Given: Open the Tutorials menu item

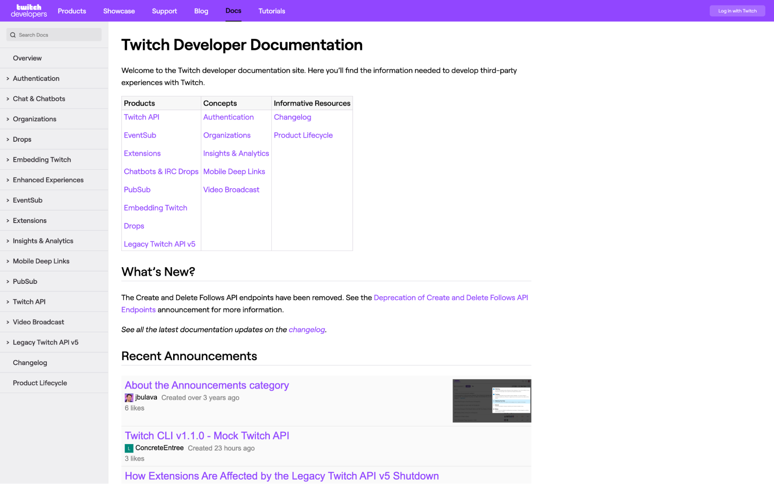Looking at the screenshot, I should [271, 11].
